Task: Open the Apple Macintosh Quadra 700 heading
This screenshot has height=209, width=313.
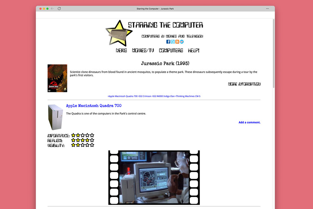Action: click(x=94, y=106)
